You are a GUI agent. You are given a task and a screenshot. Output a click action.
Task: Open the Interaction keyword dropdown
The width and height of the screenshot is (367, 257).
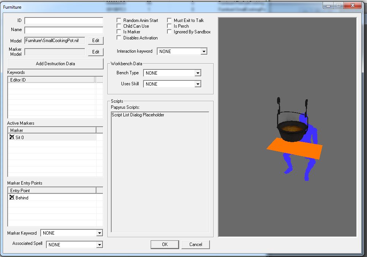click(204, 52)
